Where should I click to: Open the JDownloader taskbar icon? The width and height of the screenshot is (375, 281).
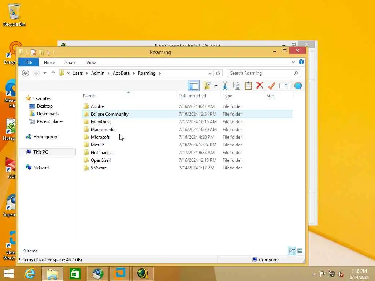pos(142,274)
